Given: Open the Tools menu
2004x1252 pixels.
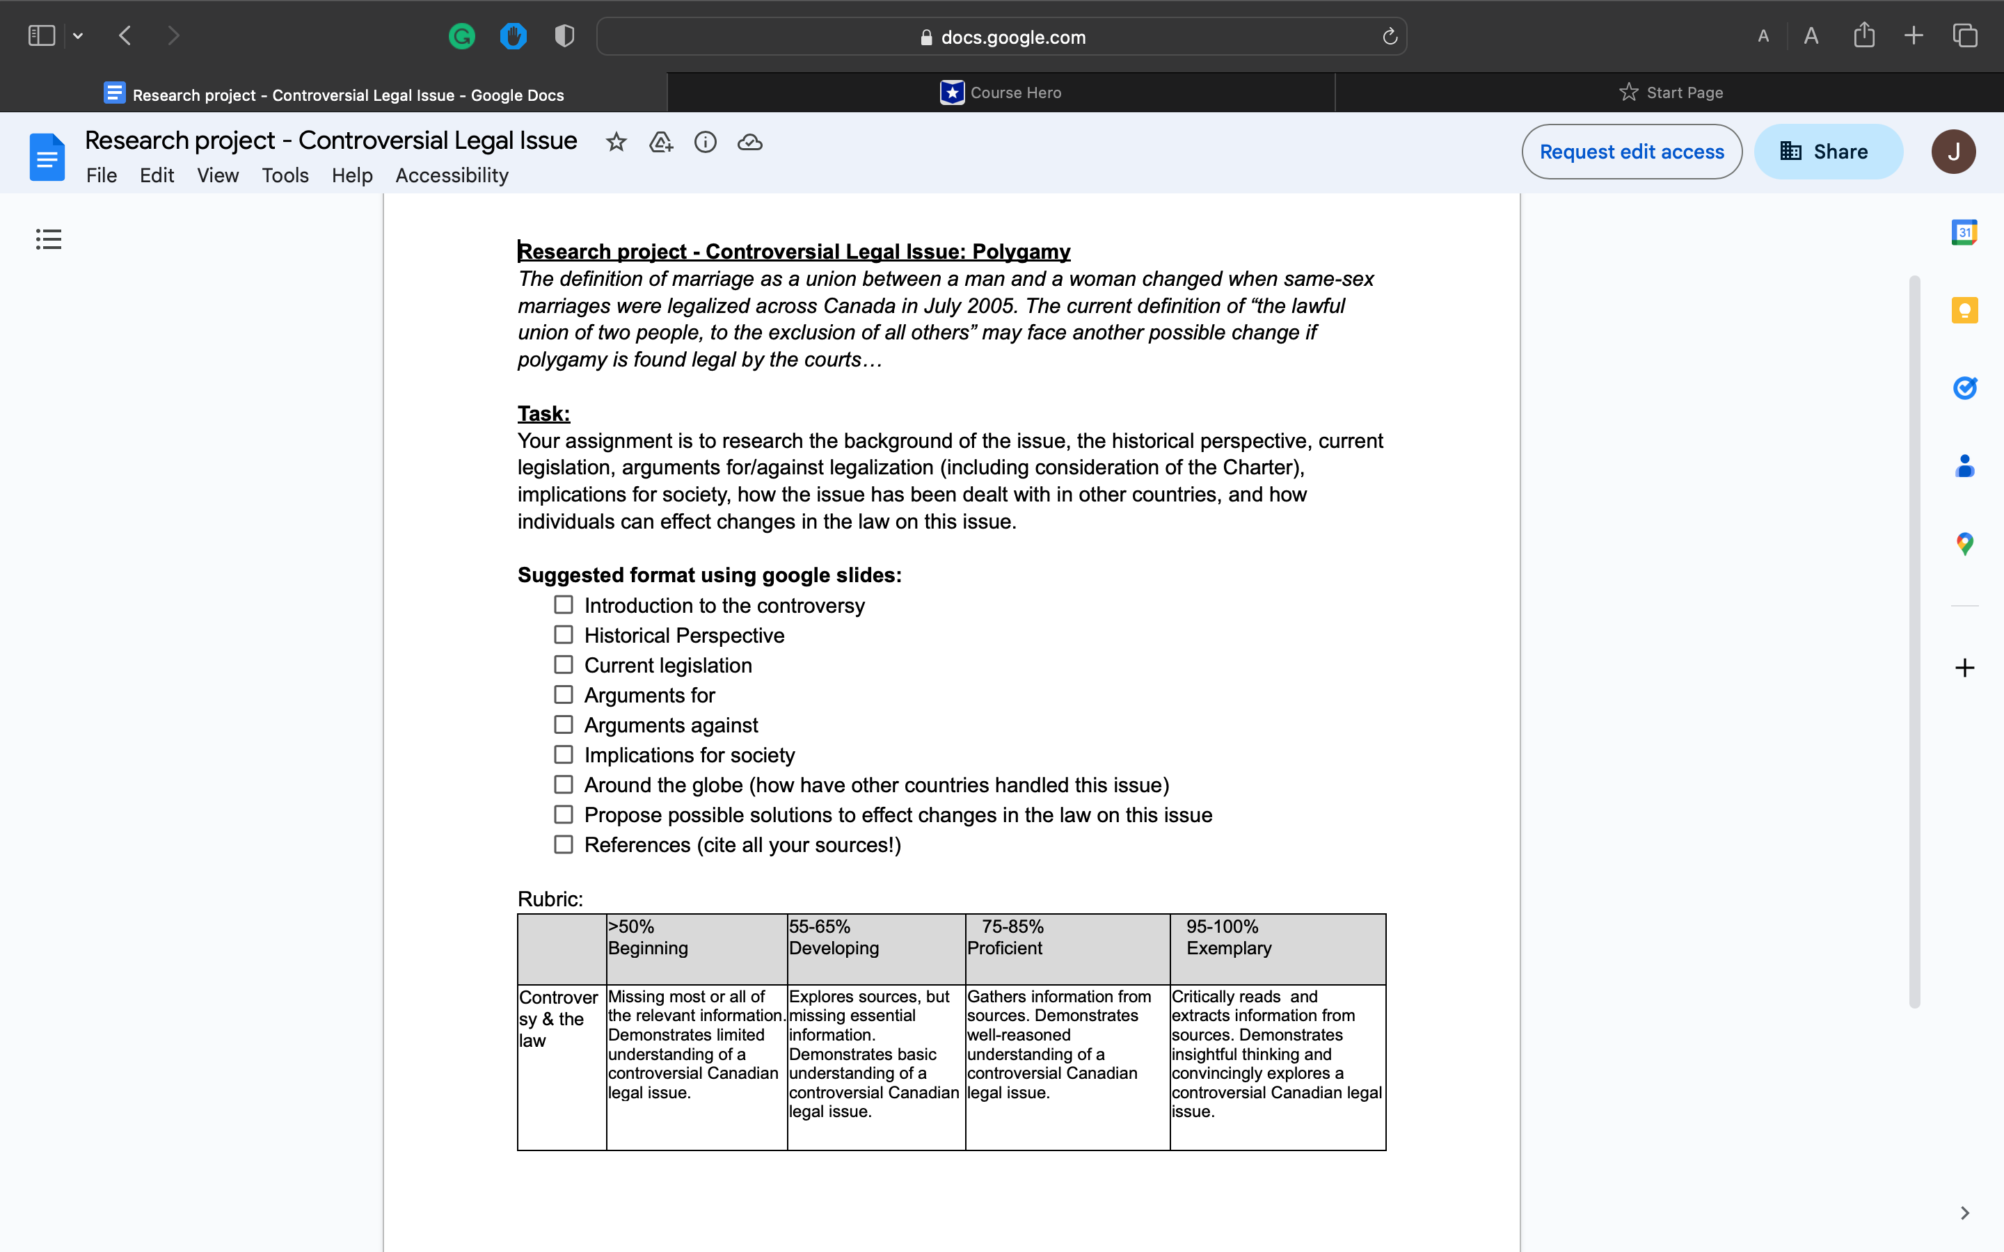Looking at the screenshot, I should [x=285, y=175].
